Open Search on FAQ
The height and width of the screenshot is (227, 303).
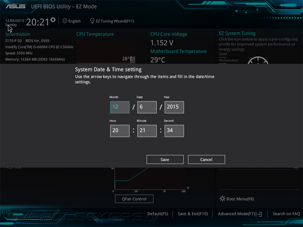pos(286,214)
